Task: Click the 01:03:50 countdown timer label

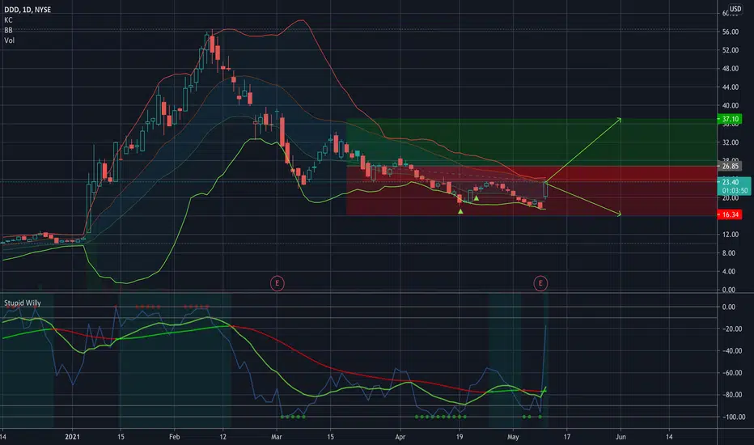Action: click(x=735, y=190)
